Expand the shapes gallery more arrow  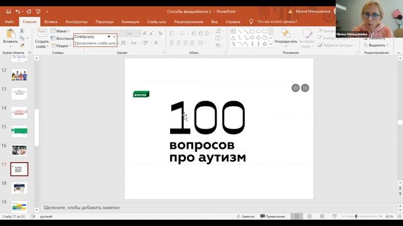[271, 44]
